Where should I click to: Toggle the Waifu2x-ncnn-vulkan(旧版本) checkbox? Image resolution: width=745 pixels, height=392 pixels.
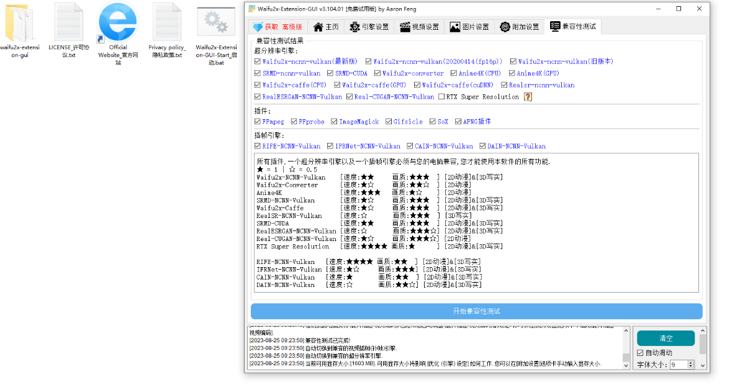pos(513,62)
